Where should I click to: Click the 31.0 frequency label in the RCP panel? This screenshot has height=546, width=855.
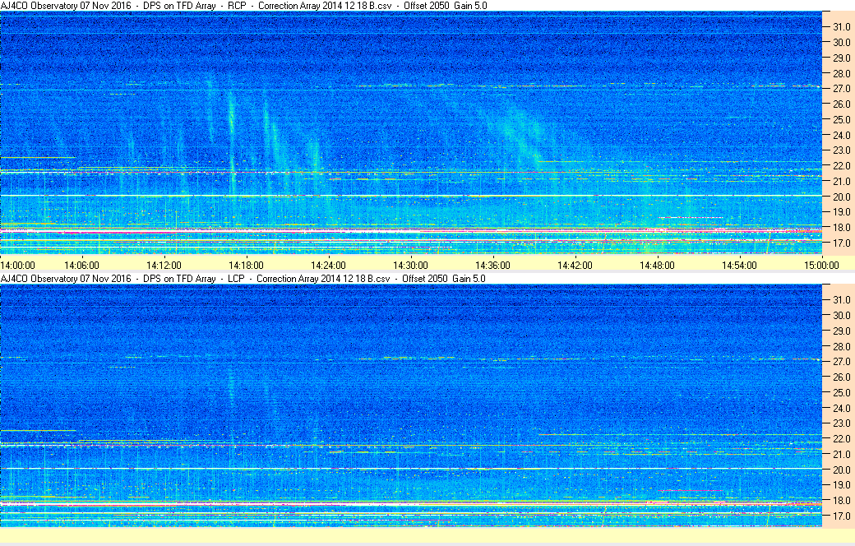click(838, 27)
